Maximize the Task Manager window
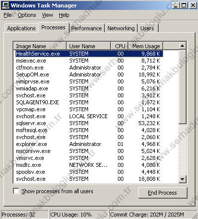 (184, 5)
